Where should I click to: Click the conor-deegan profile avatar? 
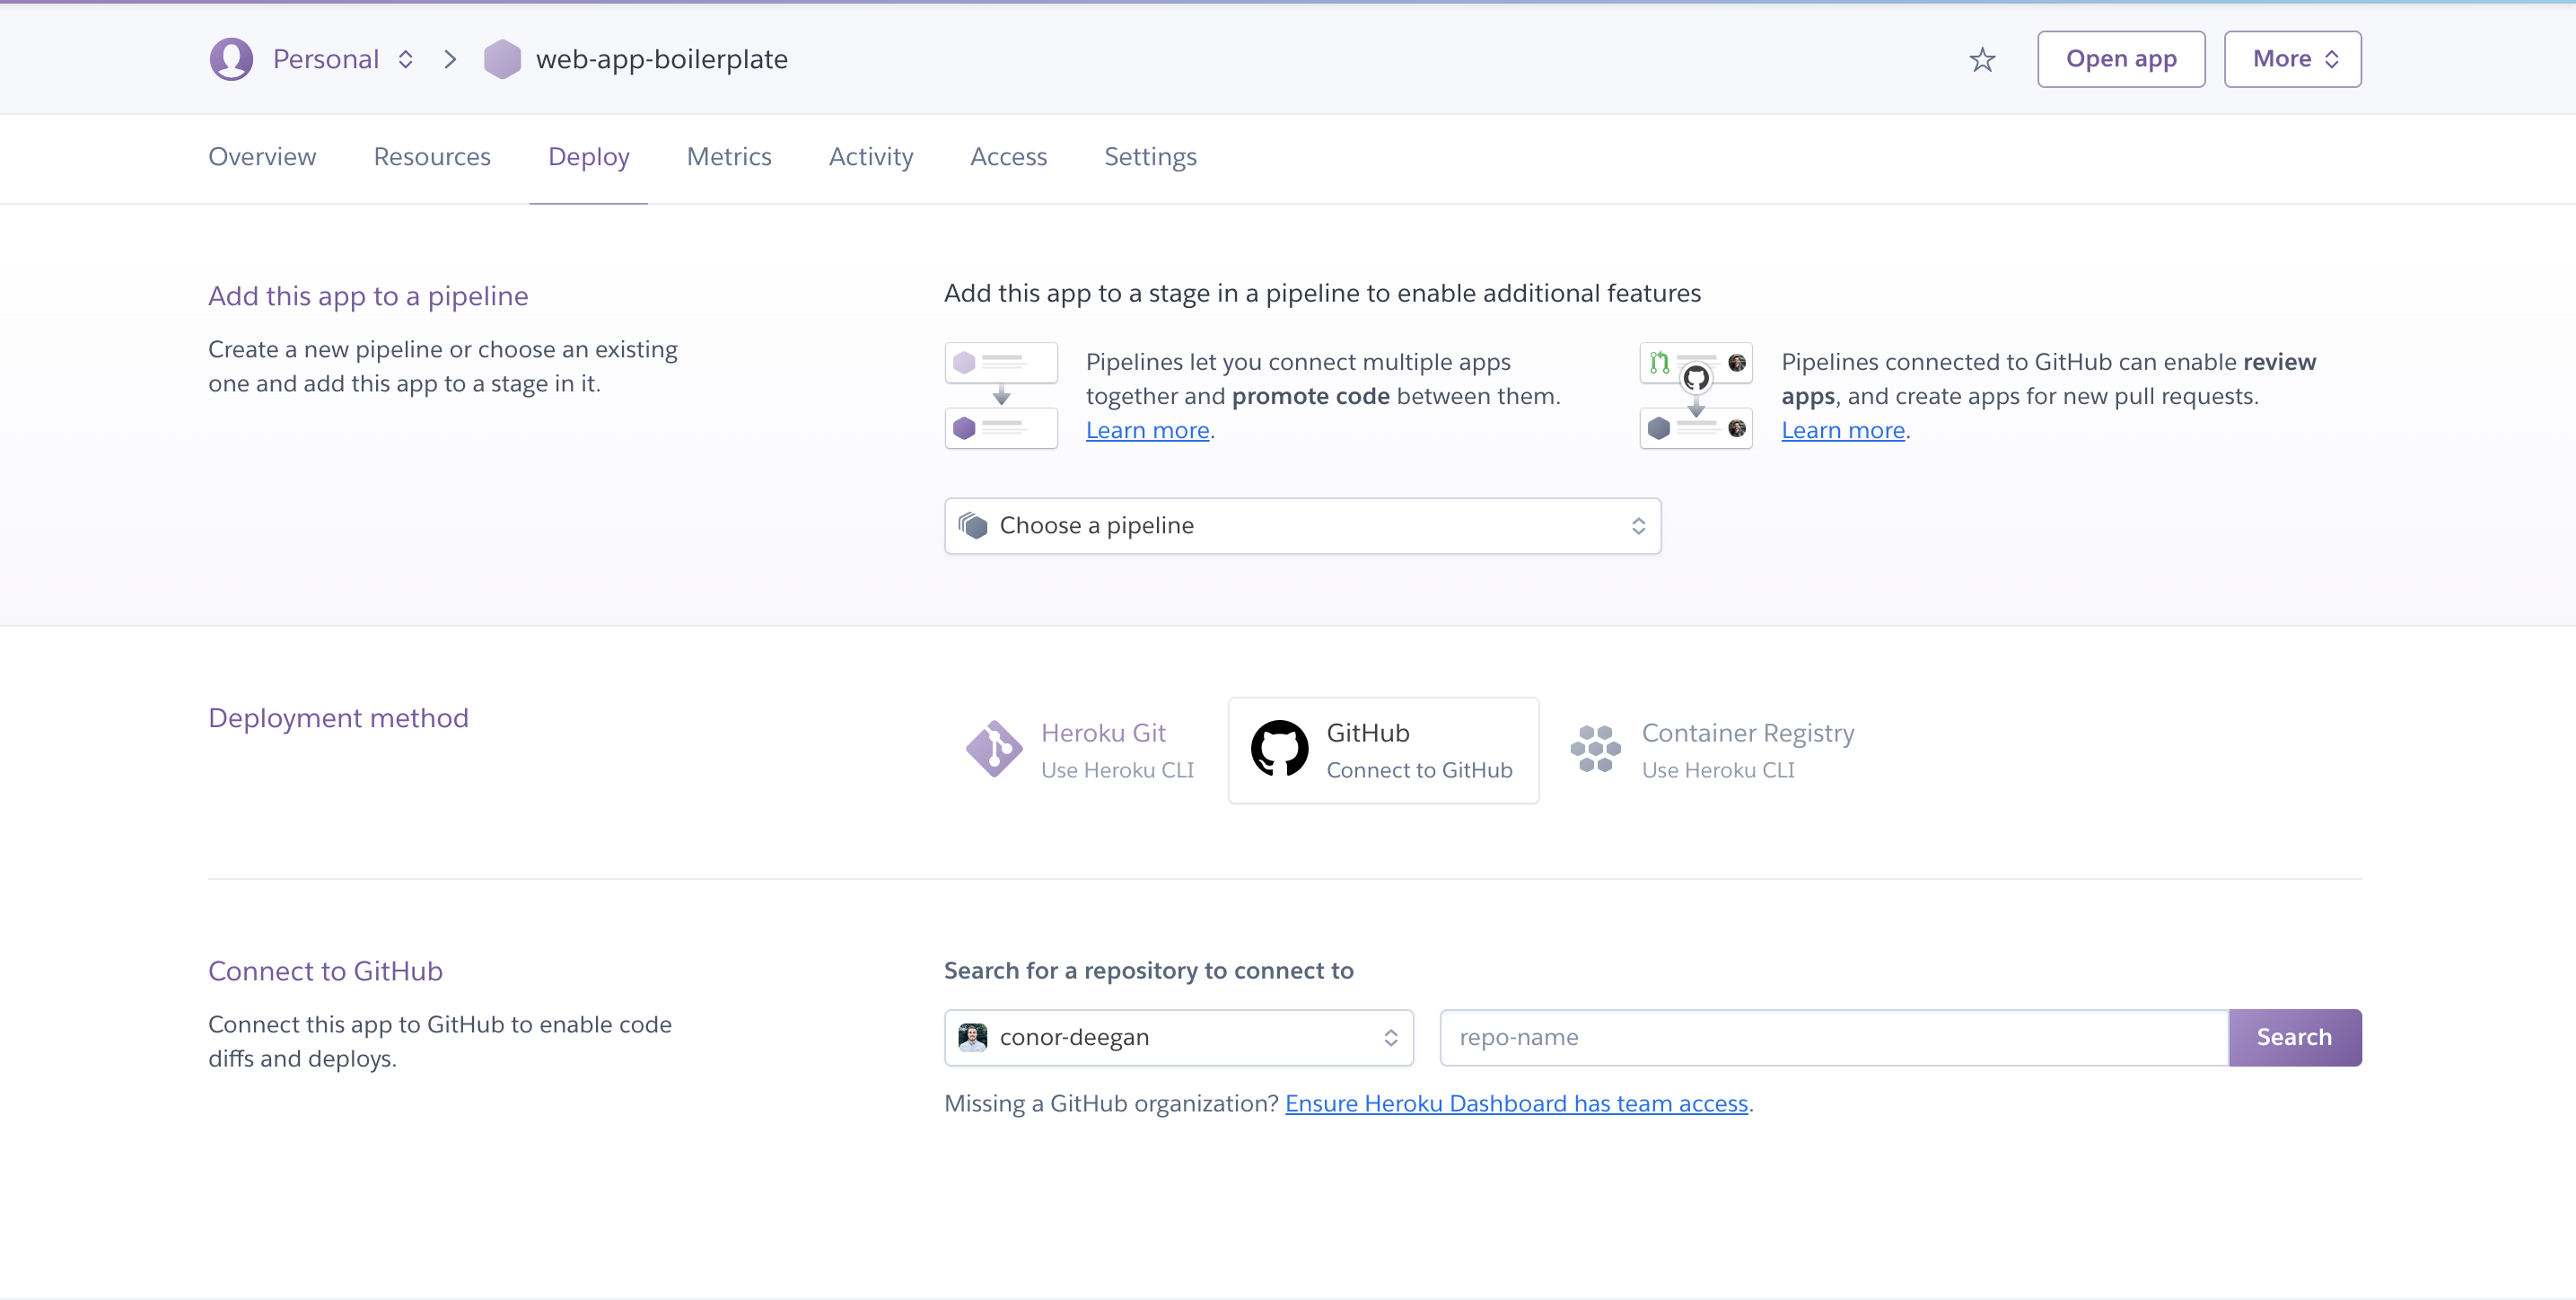click(x=972, y=1037)
